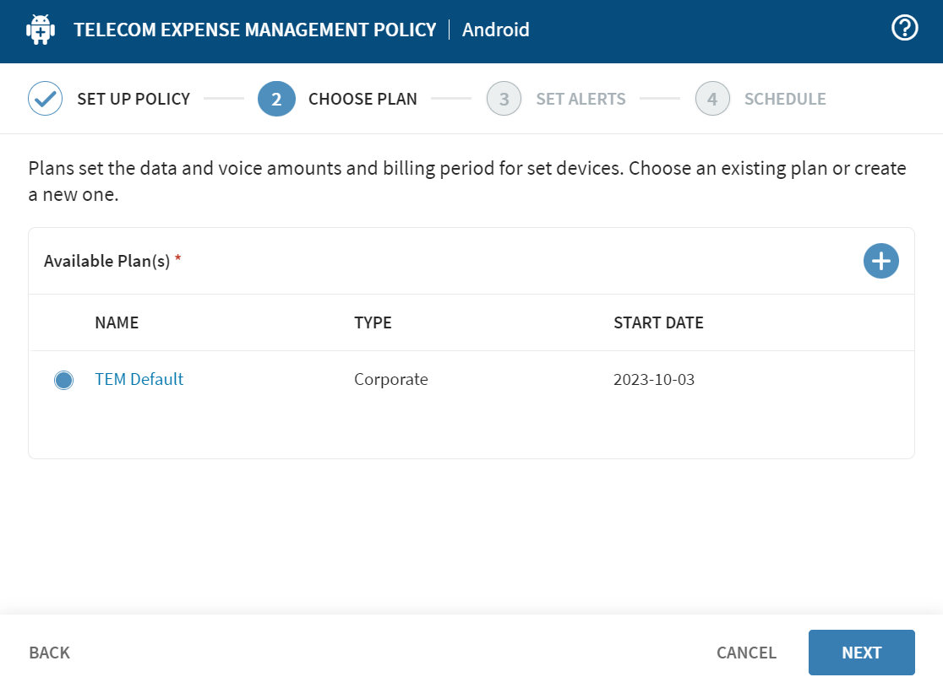This screenshot has height=688, width=943.
Task: Sort by the Type column header
Action: [x=373, y=322]
